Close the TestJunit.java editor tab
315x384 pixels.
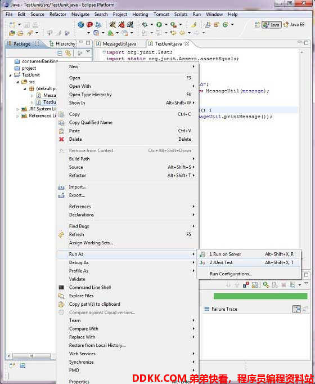(x=187, y=43)
